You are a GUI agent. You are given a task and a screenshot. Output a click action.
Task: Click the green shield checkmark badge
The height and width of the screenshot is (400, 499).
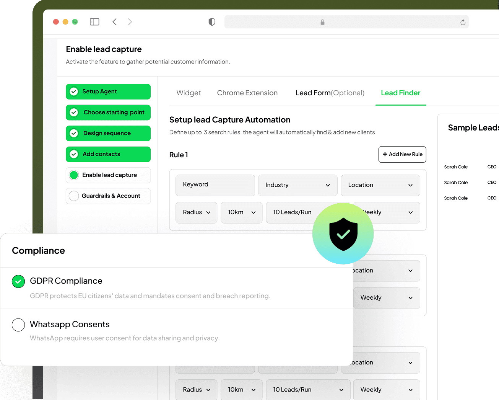[343, 233]
